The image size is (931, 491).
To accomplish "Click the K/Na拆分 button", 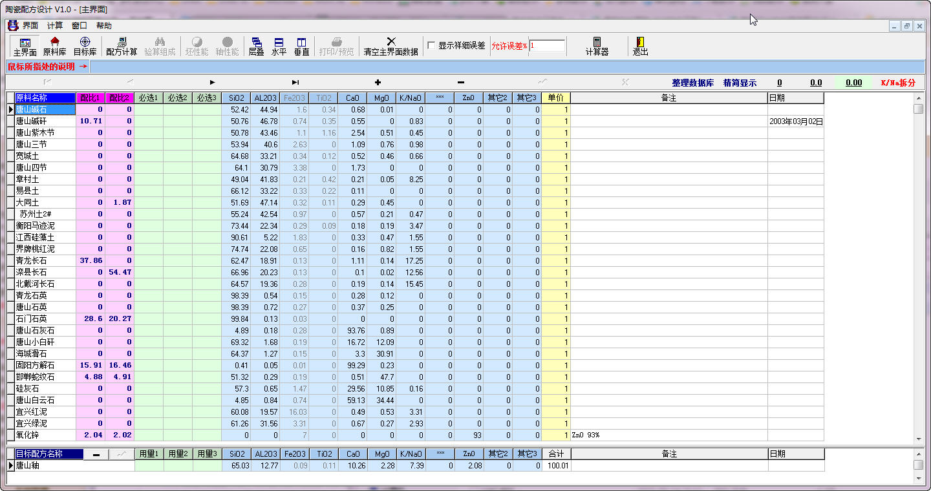I will pos(899,83).
